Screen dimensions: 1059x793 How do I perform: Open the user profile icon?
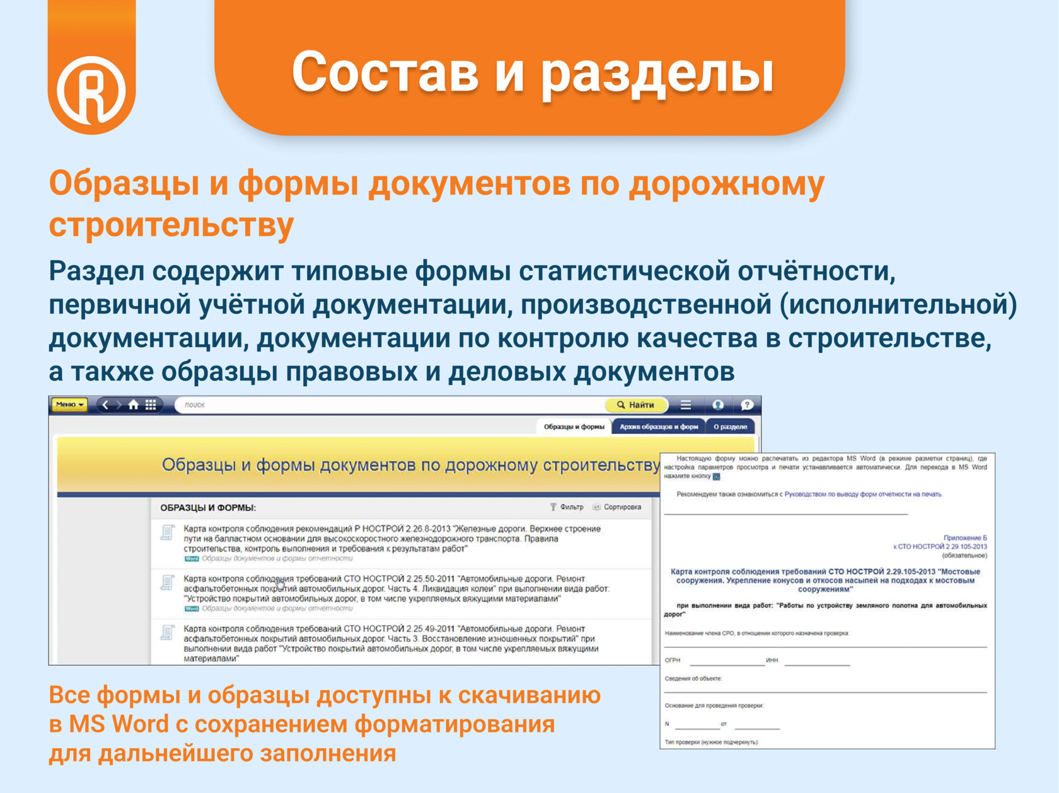click(x=717, y=405)
